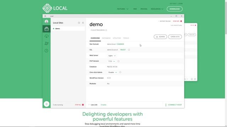Click the Get Help link
The image size is (227, 127).
(173, 4)
